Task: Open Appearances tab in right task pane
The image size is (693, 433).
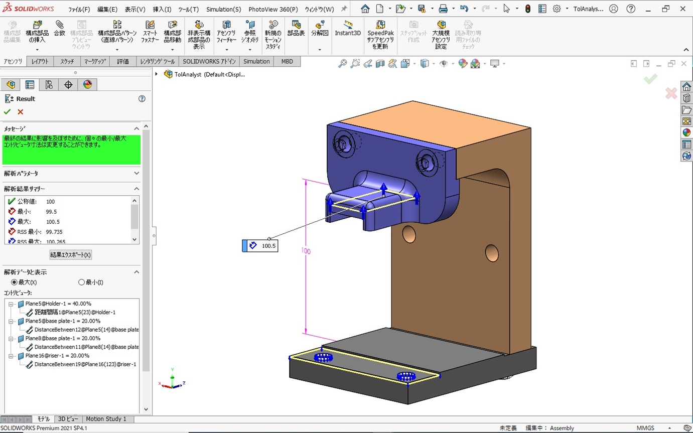Action: (686, 132)
